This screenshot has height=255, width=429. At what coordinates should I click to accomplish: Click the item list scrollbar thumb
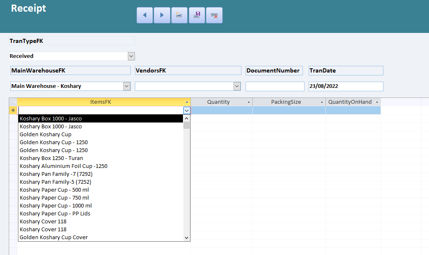pos(187,125)
